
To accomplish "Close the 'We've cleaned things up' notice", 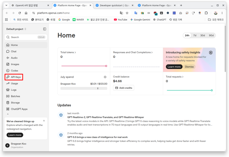I will click(44, 121).
